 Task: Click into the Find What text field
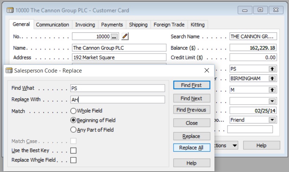click(x=118, y=88)
